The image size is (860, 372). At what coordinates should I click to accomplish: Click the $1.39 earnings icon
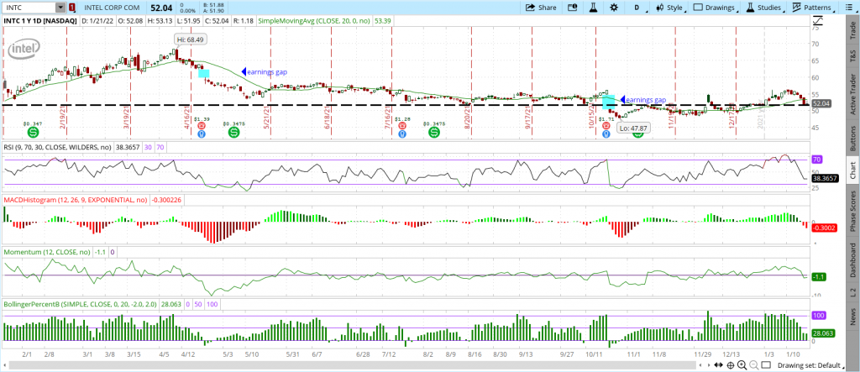(x=202, y=126)
